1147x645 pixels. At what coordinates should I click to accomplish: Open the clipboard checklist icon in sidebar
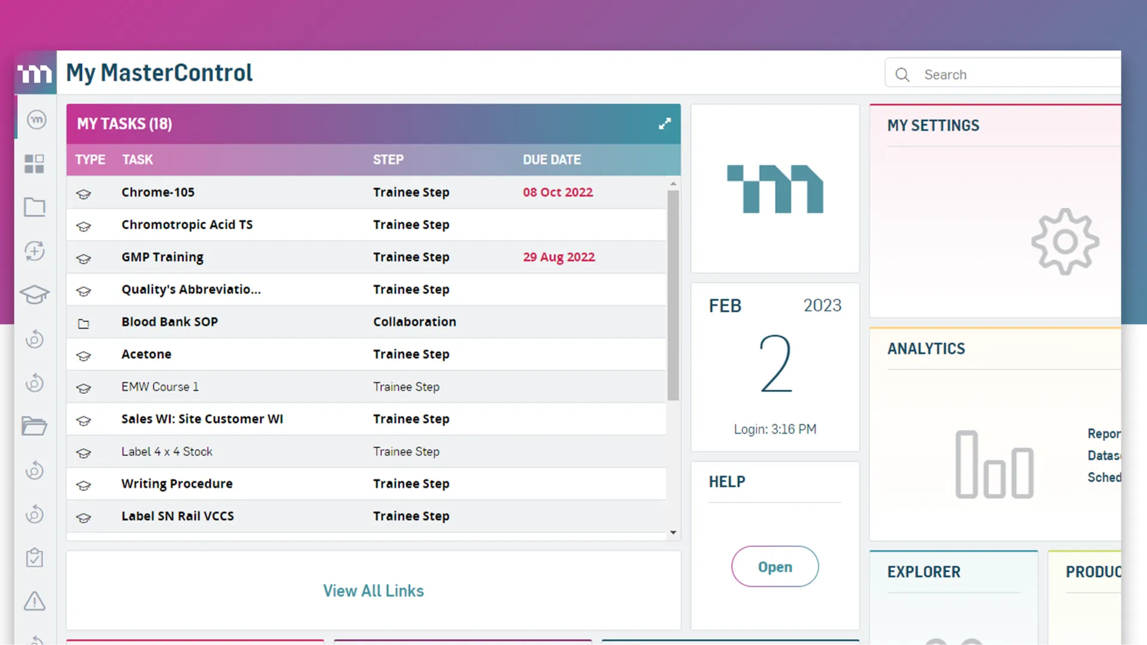click(x=35, y=557)
